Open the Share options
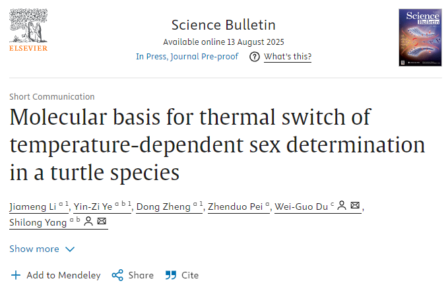 click(x=141, y=275)
